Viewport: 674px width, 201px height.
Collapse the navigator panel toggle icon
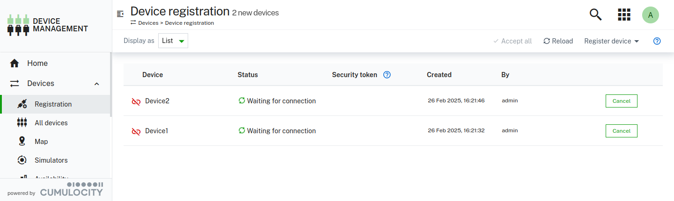[120, 14]
